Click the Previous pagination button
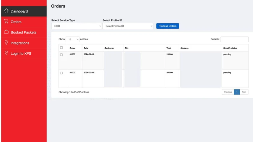The image size is (253, 142). (228, 92)
